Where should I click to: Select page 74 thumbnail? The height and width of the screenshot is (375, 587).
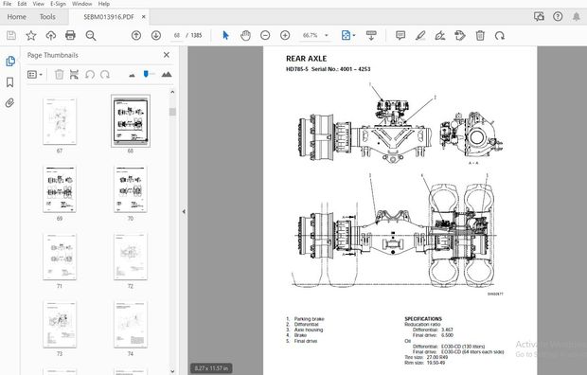[131, 325]
